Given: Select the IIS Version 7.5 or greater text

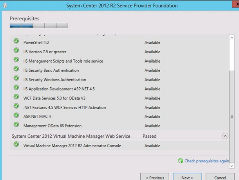Looking at the screenshot, I should (x=45, y=52).
